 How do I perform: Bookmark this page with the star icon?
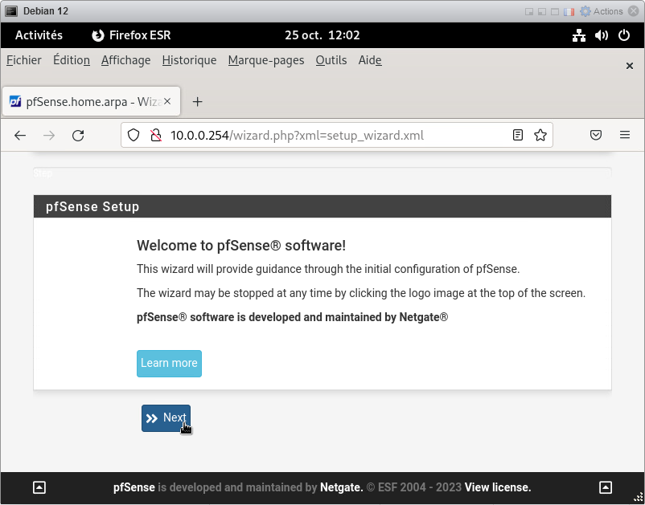[540, 135]
